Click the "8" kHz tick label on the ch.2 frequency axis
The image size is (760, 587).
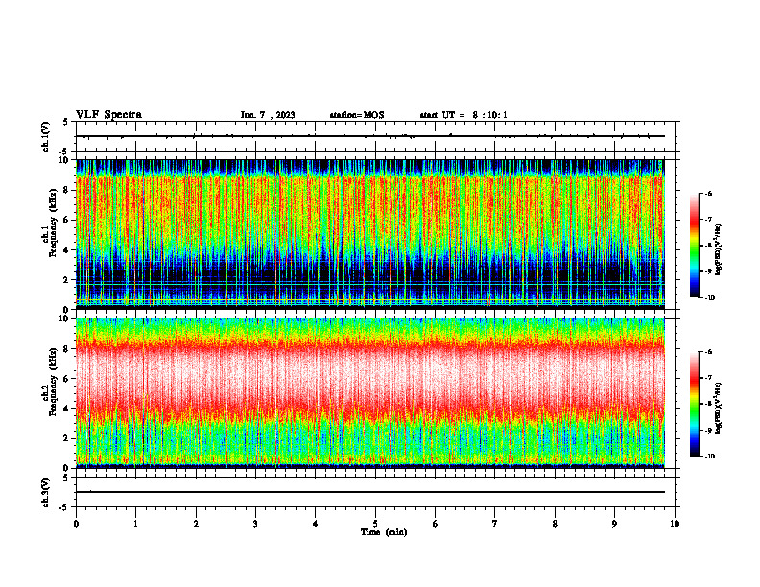click(x=67, y=349)
